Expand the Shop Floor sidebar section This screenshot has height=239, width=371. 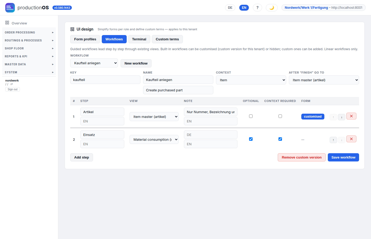click(x=29, y=48)
